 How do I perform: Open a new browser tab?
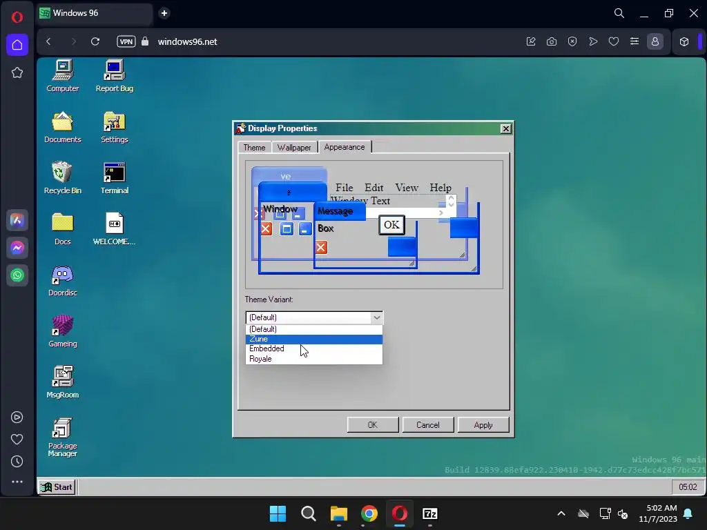click(x=164, y=13)
